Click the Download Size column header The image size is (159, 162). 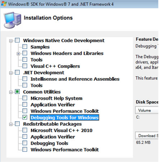click(147, 136)
